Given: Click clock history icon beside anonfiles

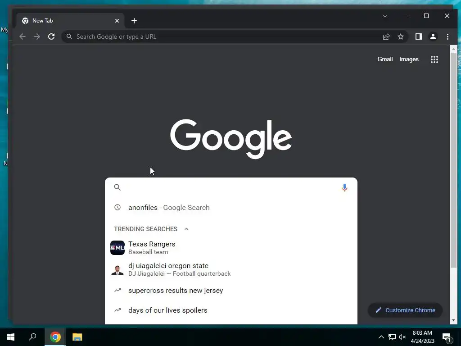Looking at the screenshot, I should [118, 207].
